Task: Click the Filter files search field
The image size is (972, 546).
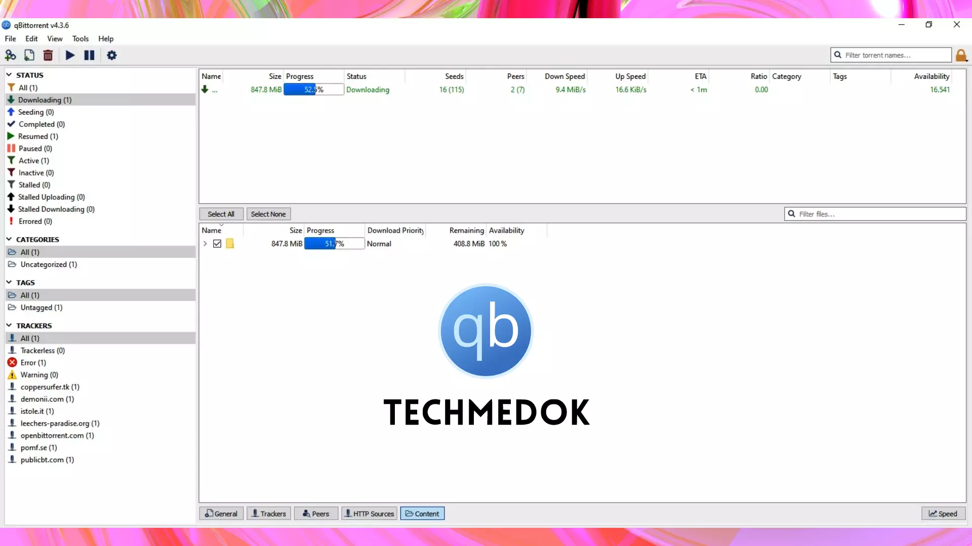Action: tap(875, 214)
